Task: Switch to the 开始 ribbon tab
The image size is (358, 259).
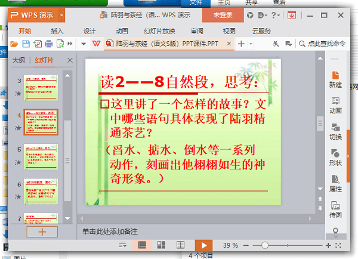Action: tap(24, 31)
